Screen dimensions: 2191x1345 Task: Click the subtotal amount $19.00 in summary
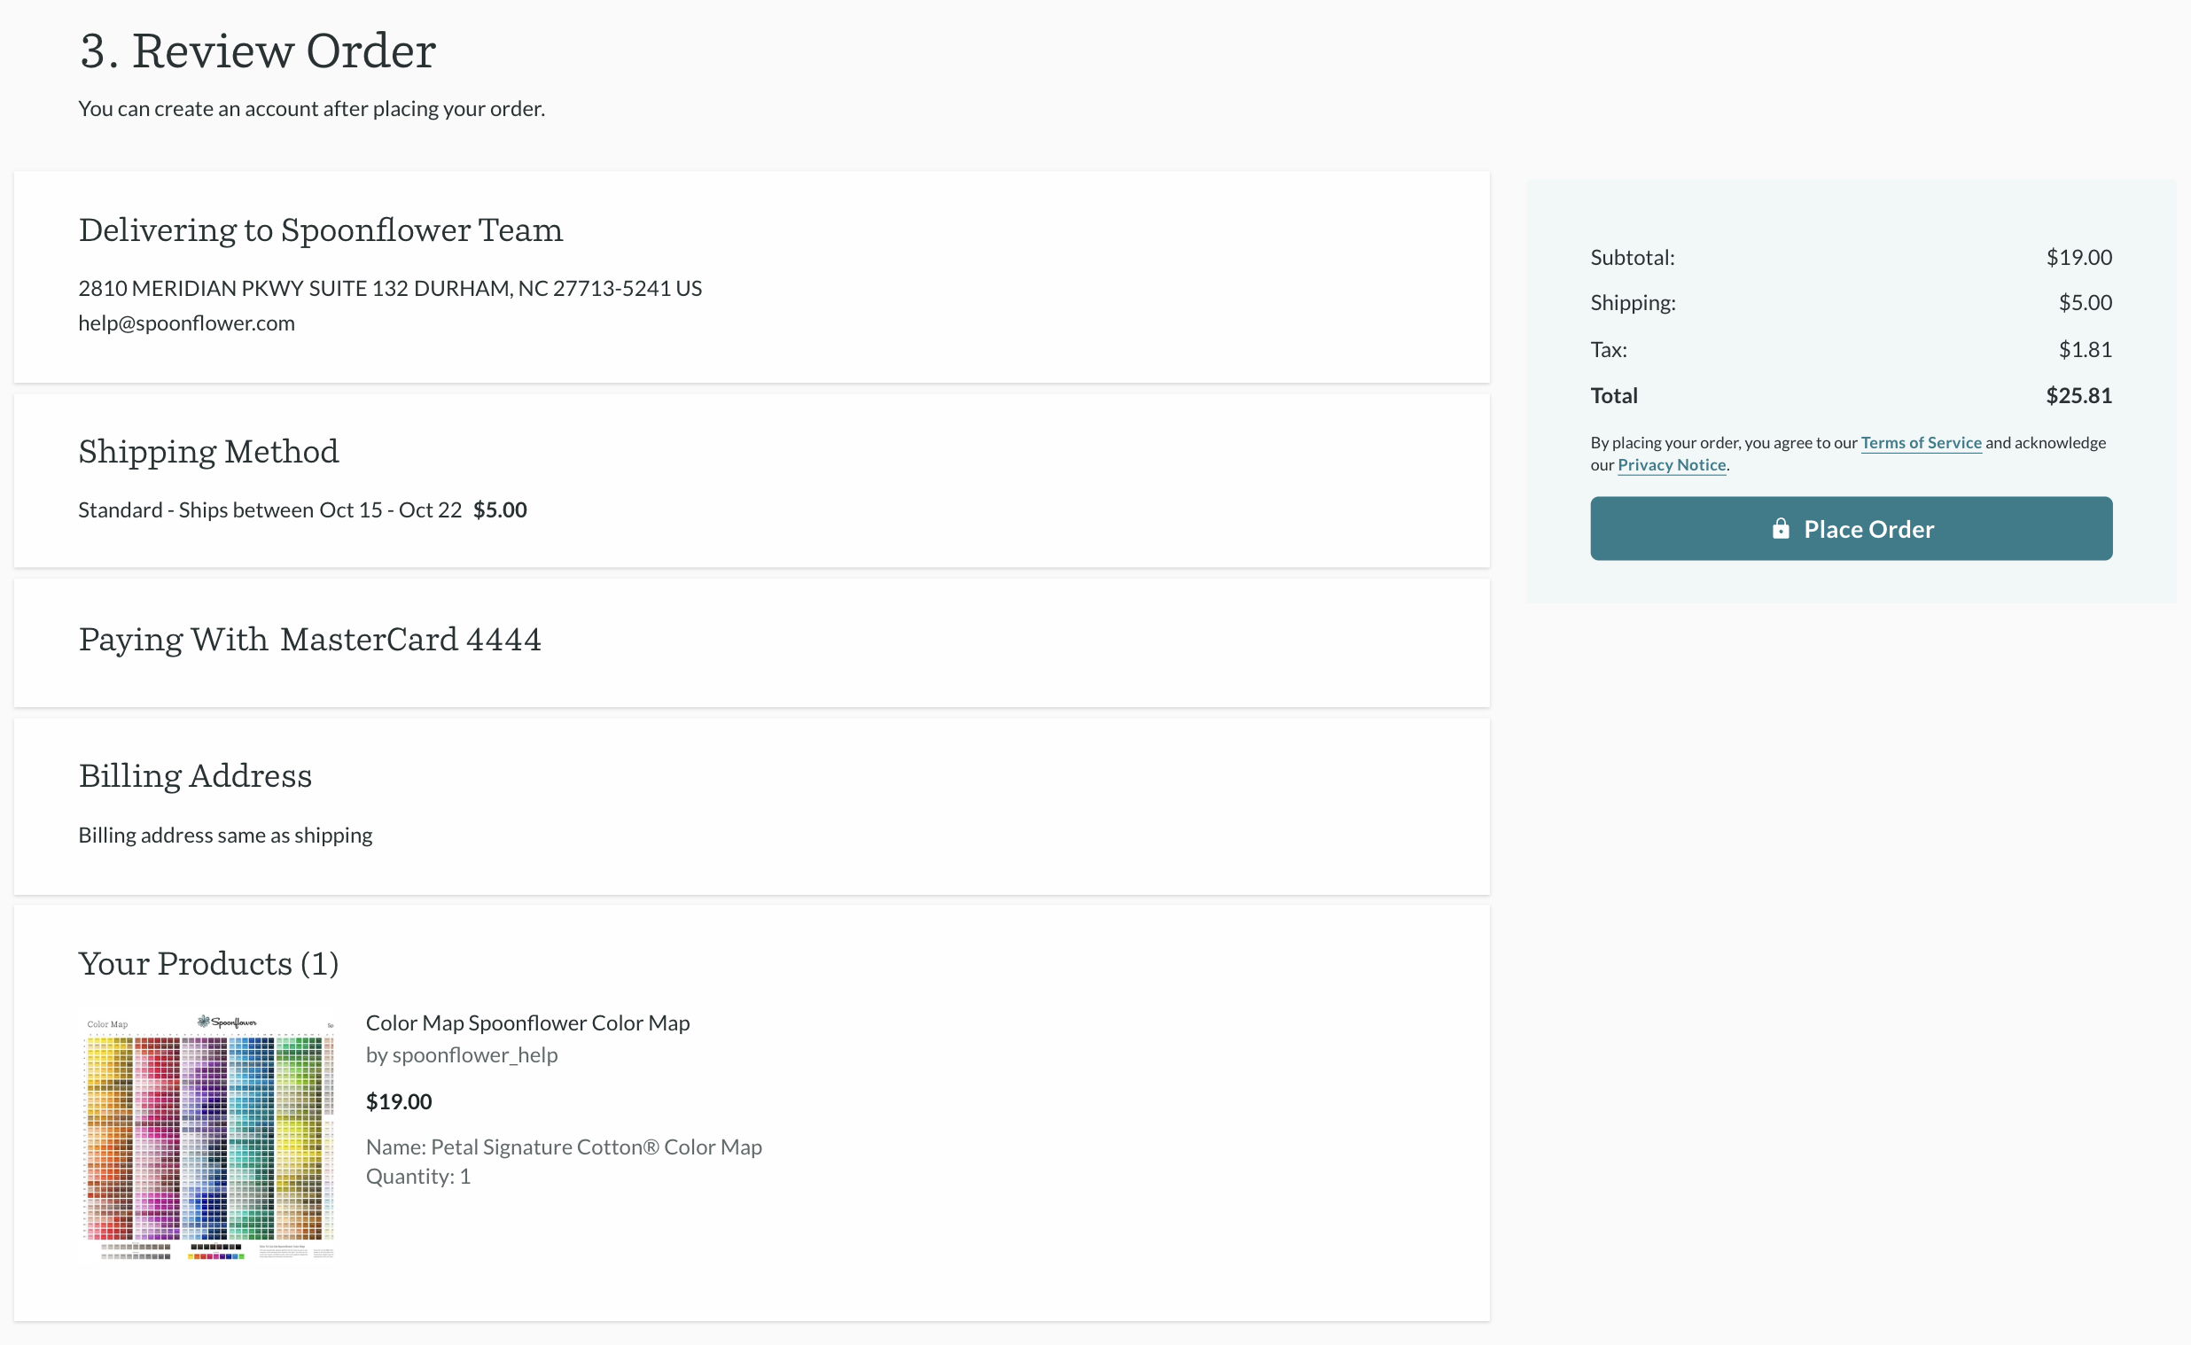(2079, 257)
